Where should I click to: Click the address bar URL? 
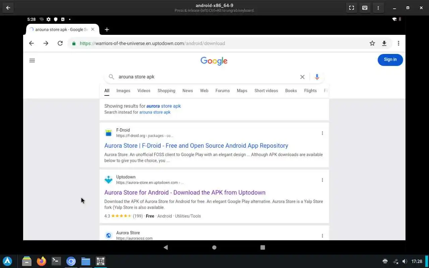pos(152,43)
